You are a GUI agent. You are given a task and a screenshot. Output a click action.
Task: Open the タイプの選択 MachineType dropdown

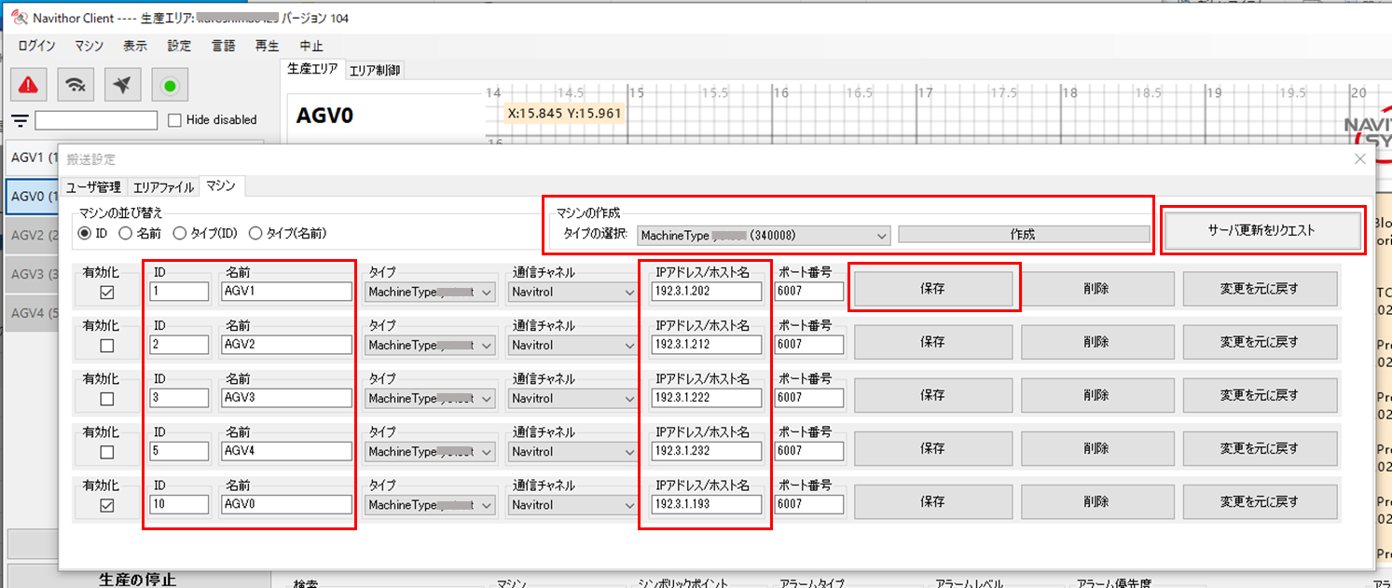click(764, 235)
